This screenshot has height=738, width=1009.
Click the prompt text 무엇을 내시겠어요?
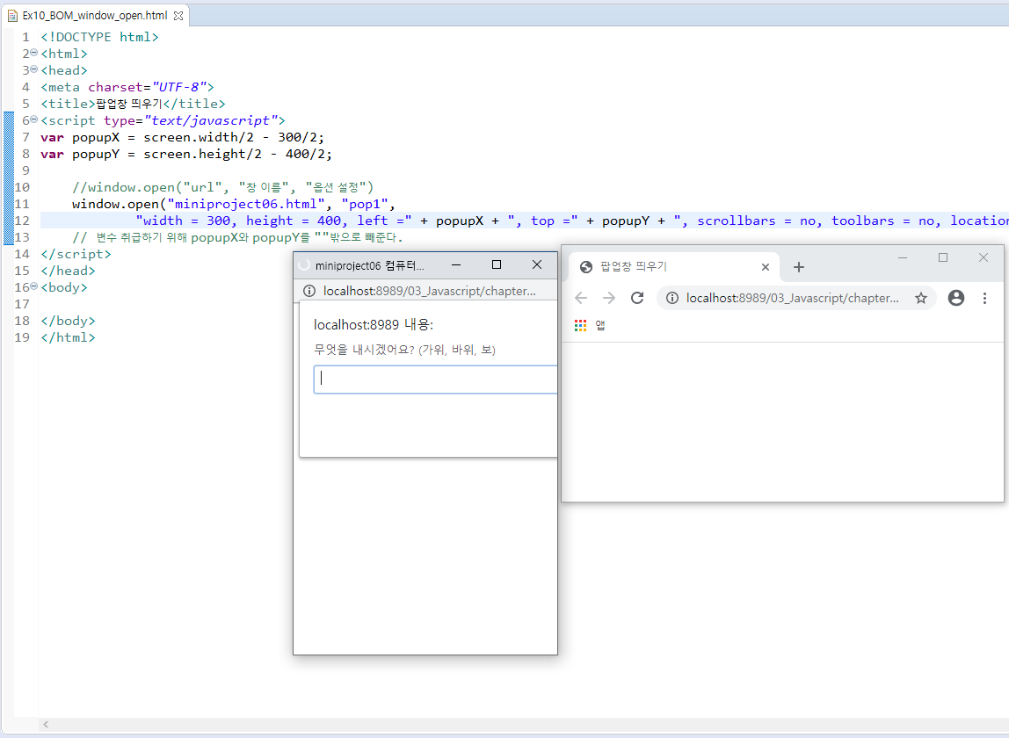pos(364,350)
